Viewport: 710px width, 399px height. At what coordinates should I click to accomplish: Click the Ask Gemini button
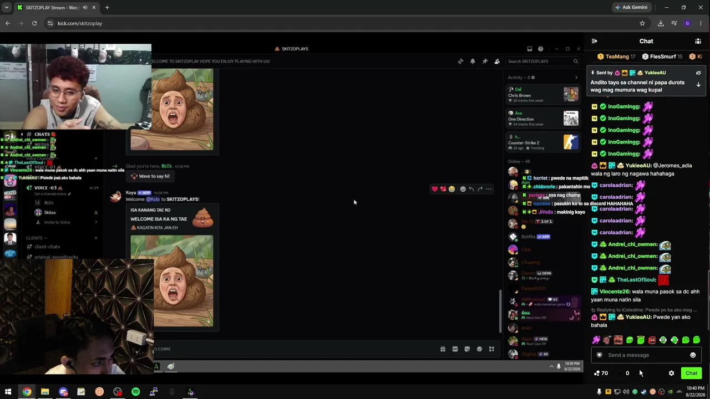[x=631, y=8]
